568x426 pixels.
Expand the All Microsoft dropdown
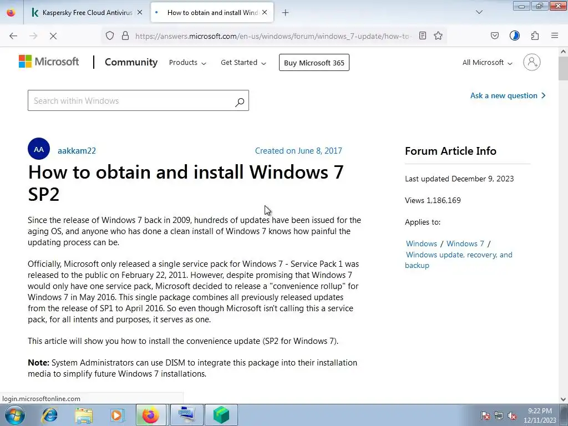pos(487,63)
